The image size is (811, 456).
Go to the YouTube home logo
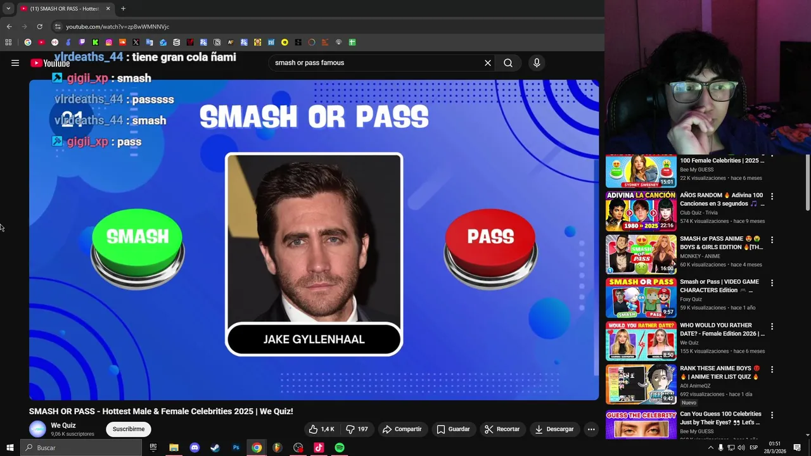[x=50, y=63]
